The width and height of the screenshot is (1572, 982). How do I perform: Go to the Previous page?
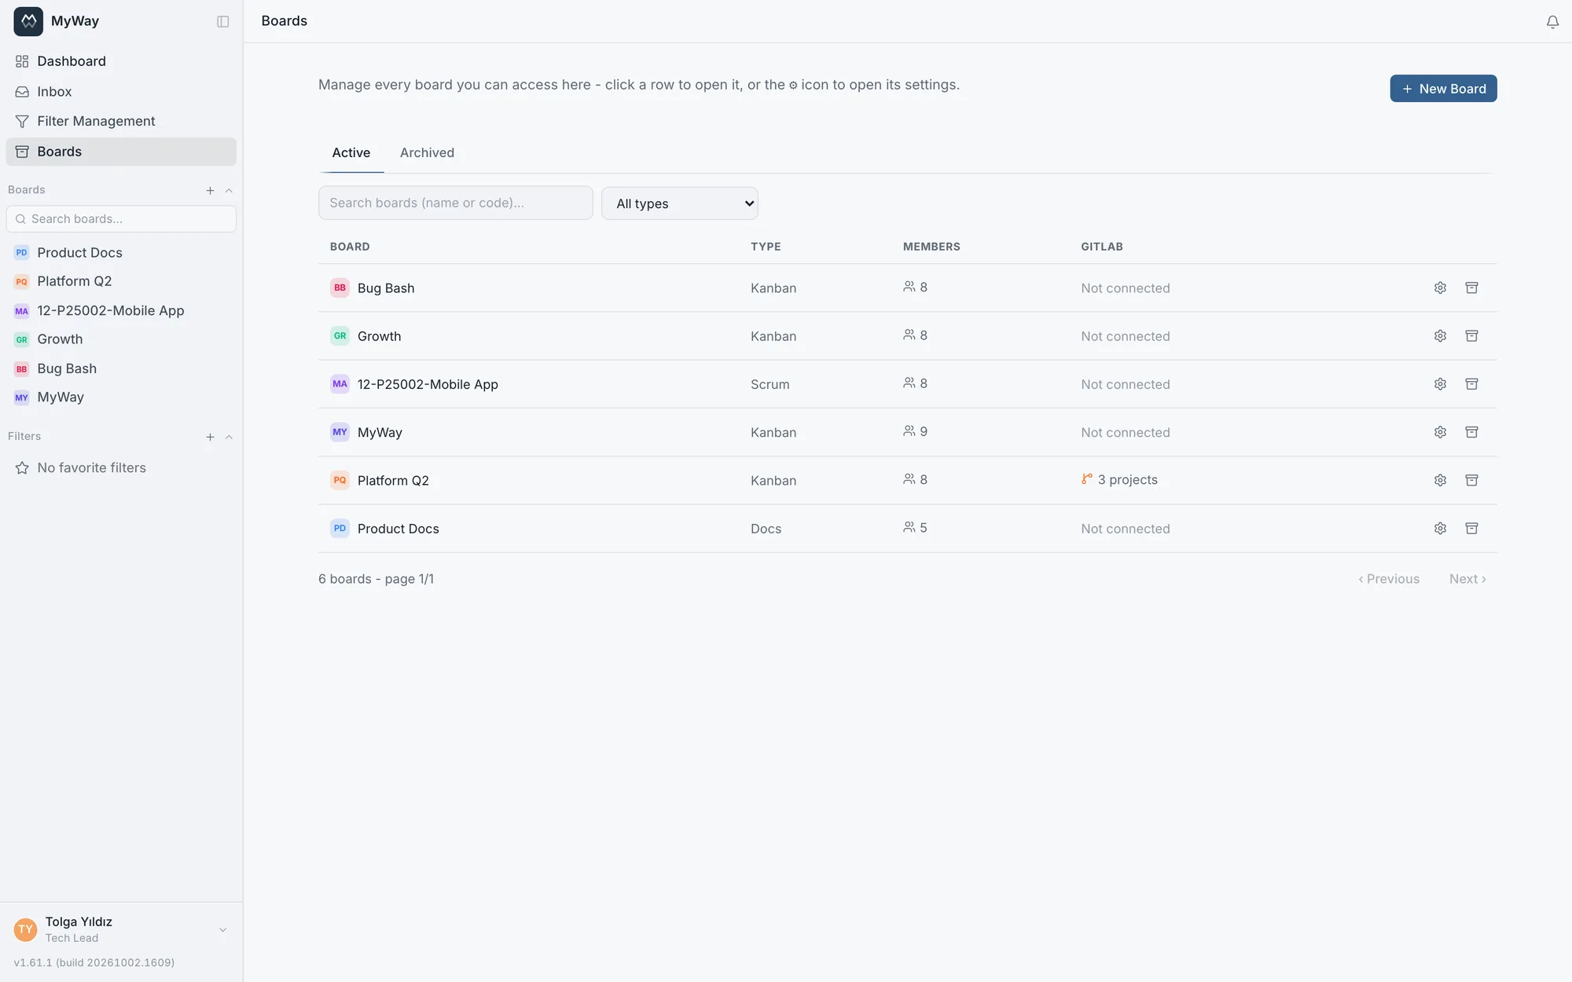pyautogui.click(x=1389, y=579)
